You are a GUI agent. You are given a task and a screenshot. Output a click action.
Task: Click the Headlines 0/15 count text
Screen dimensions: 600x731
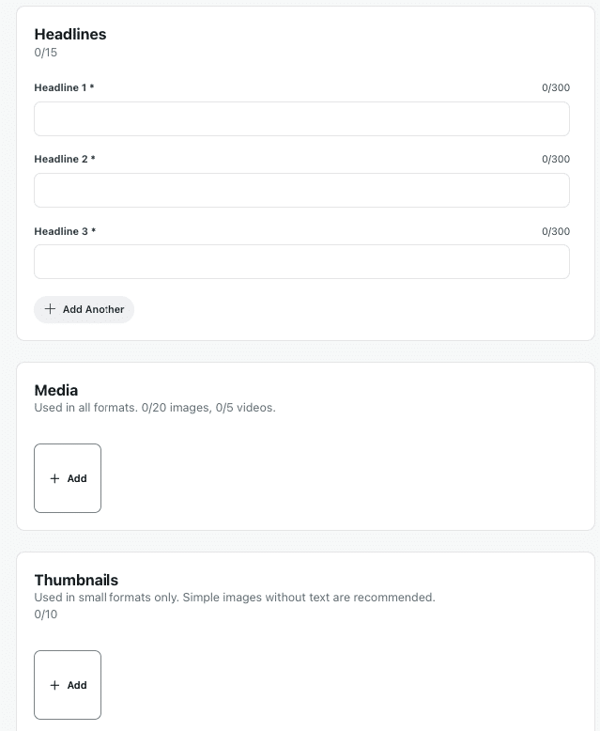tap(46, 53)
